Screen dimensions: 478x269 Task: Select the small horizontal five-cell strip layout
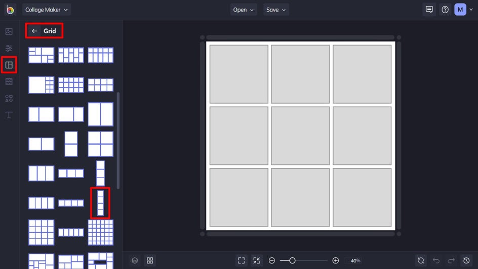tap(71, 233)
